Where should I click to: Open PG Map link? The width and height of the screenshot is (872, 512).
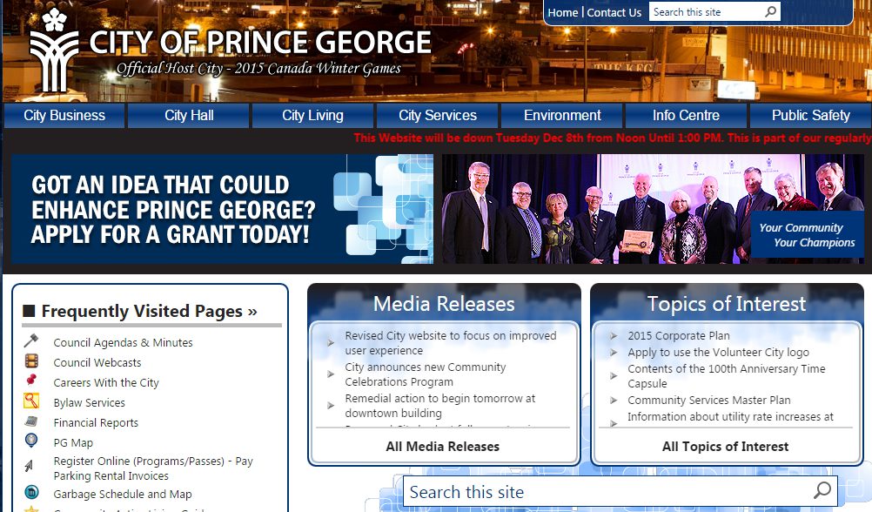click(73, 442)
